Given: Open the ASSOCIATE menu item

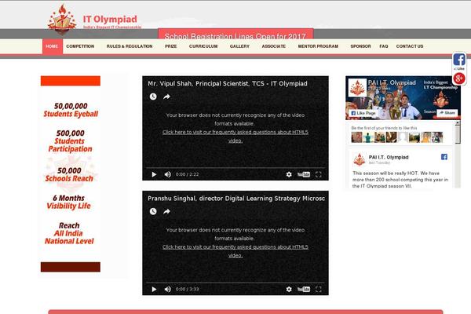Looking at the screenshot, I should tap(274, 46).
